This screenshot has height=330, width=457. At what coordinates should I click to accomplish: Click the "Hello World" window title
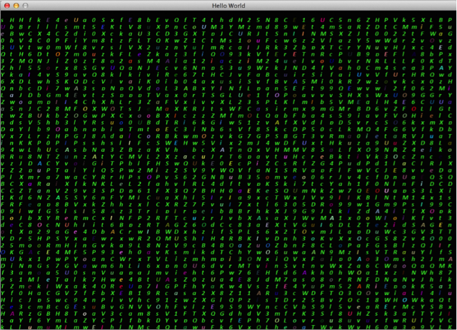tap(228, 6)
